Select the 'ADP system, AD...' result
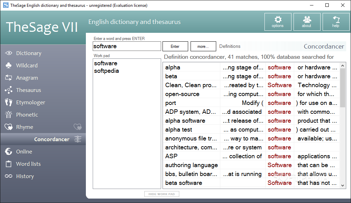The height and width of the screenshot is (203, 351). click(x=251, y=112)
